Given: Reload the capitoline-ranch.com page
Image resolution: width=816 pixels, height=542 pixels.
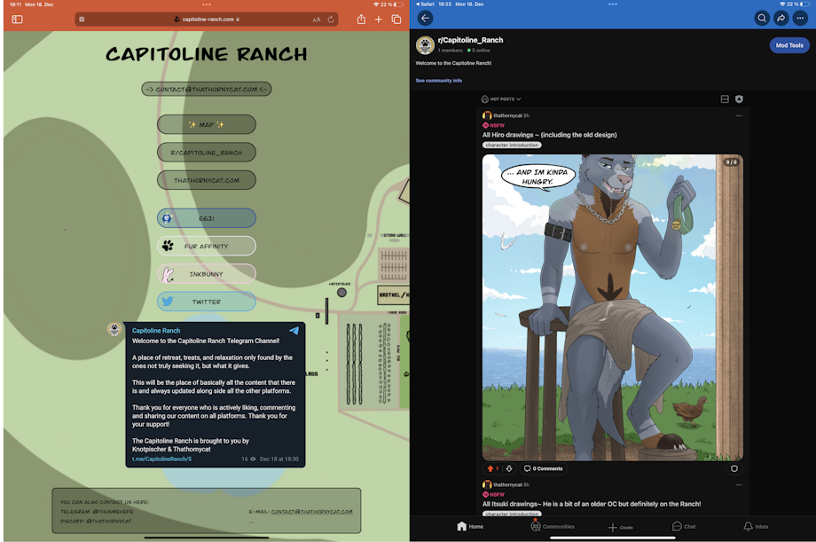Looking at the screenshot, I should click(331, 20).
